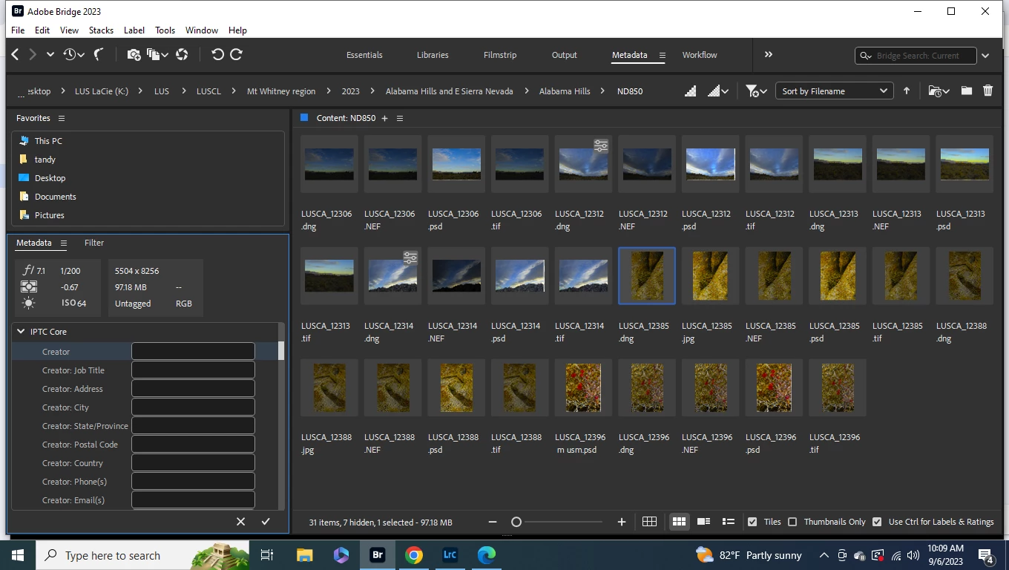Expand the search options dropdown arrow
This screenshot has width=1009, height=570.
coord(985,56)
